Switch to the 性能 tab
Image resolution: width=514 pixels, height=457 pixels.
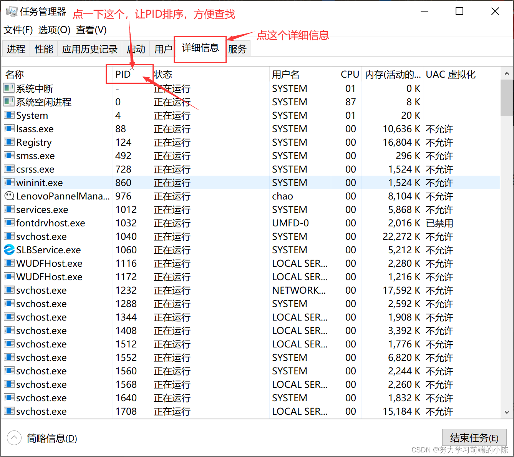43,49
